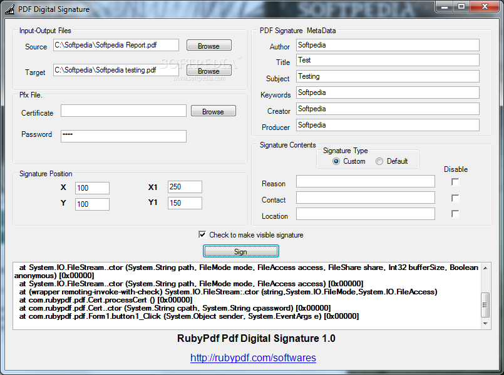Focus the Subject metadata field
The height and width of the screenshot is (375, 504).
tap(388, 76)
